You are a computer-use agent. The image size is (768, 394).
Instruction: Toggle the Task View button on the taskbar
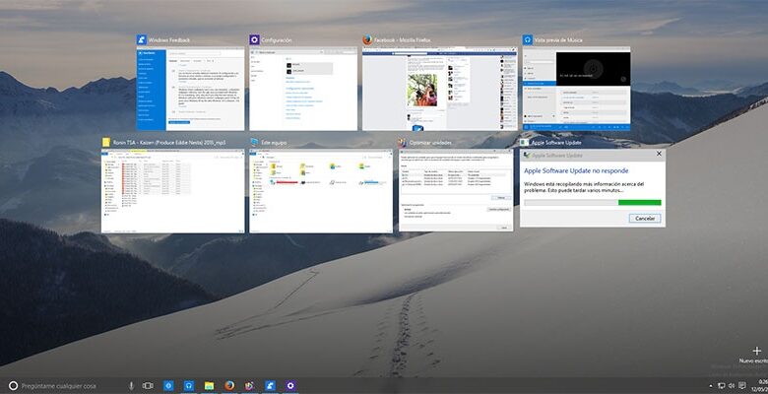point(148,386)
